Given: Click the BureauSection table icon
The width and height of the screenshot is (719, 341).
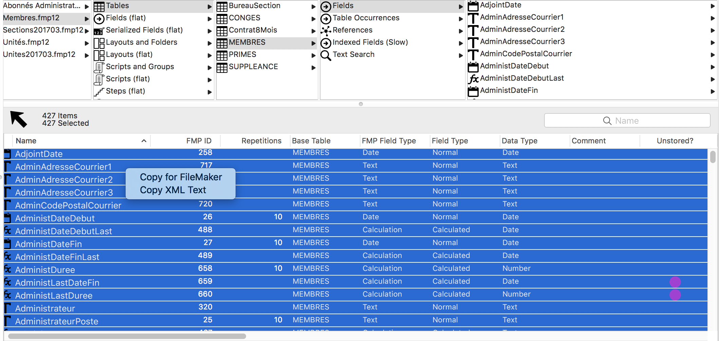Looking at the screenshot, I should [x=222, y=6].
